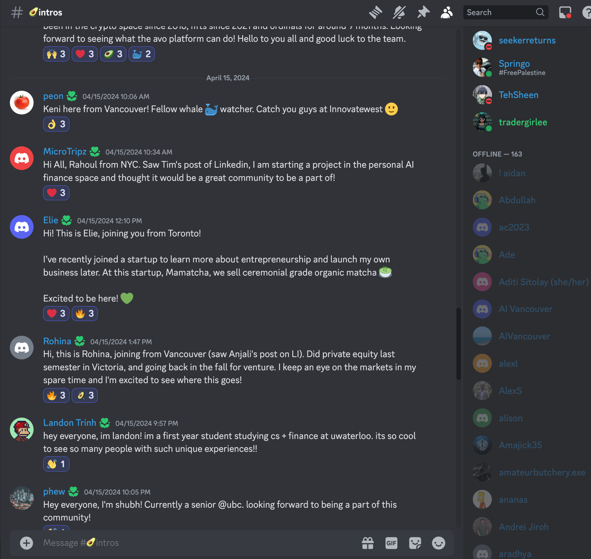The image size is (591, 559).
Task: Click peon's tomato avatar
Action: pyautogui.click(x=22, y=103)
